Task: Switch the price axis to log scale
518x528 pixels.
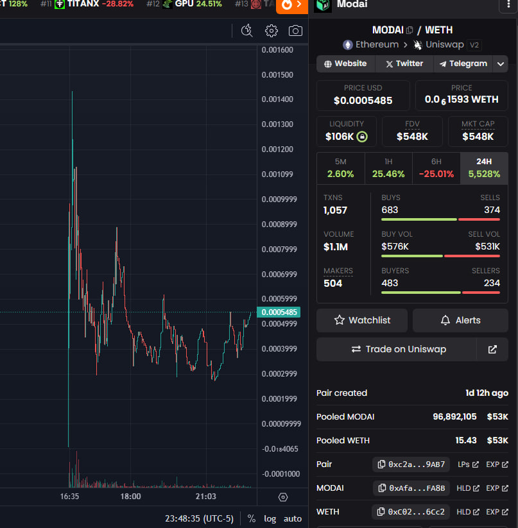Action: 270,518
